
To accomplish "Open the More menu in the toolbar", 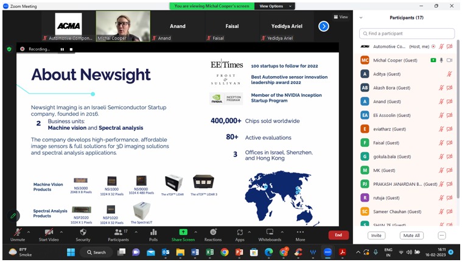I will 300,232.
